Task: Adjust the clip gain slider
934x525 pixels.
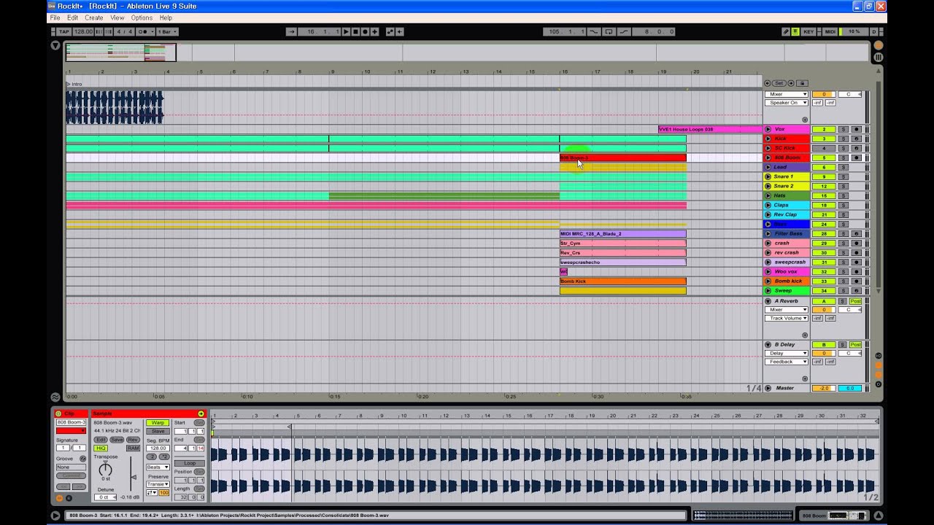Action: pyautogui.click(x=133, y=478)
